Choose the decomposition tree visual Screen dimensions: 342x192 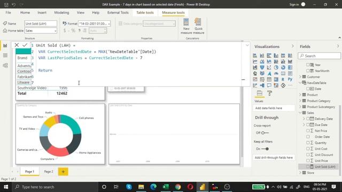coord(262,85)
